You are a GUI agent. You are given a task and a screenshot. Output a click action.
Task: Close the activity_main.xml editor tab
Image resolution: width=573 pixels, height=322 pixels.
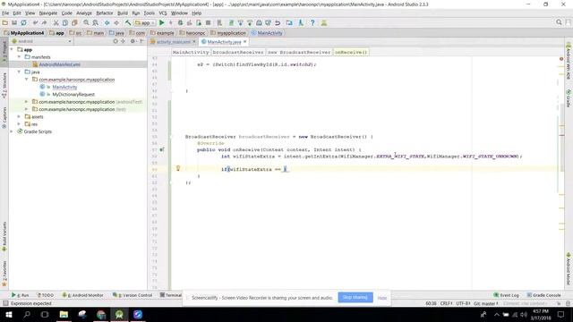(194, 42)
